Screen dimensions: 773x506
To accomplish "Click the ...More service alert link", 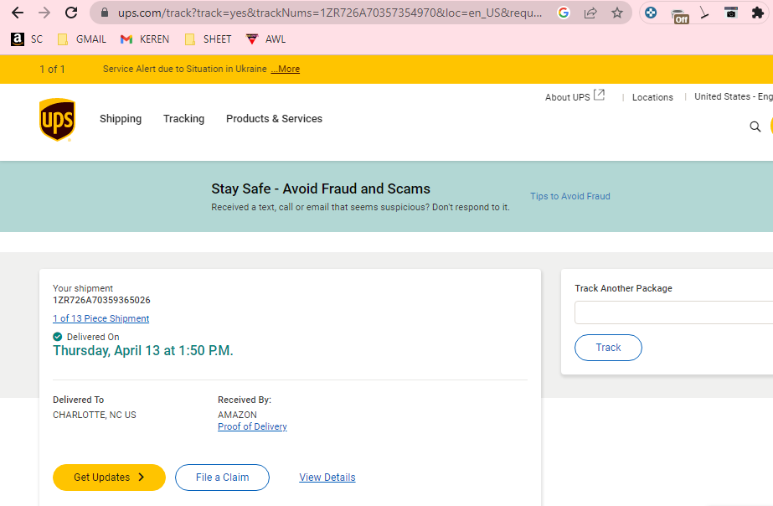I will (286, 69).
